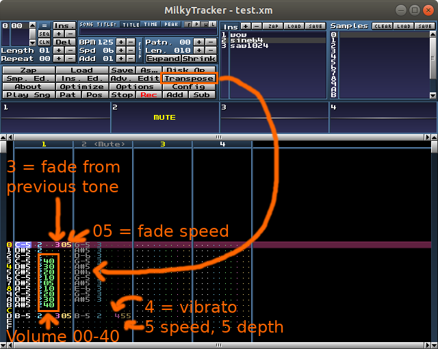The image size is (438, 349).
Task: Open Disk Op. panel
Action: tap(190, 70)
